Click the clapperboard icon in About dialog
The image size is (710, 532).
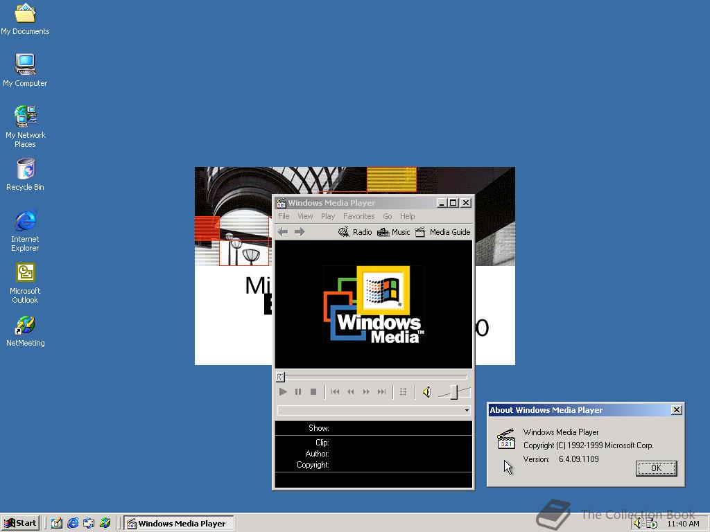click(x=505, y=438)
